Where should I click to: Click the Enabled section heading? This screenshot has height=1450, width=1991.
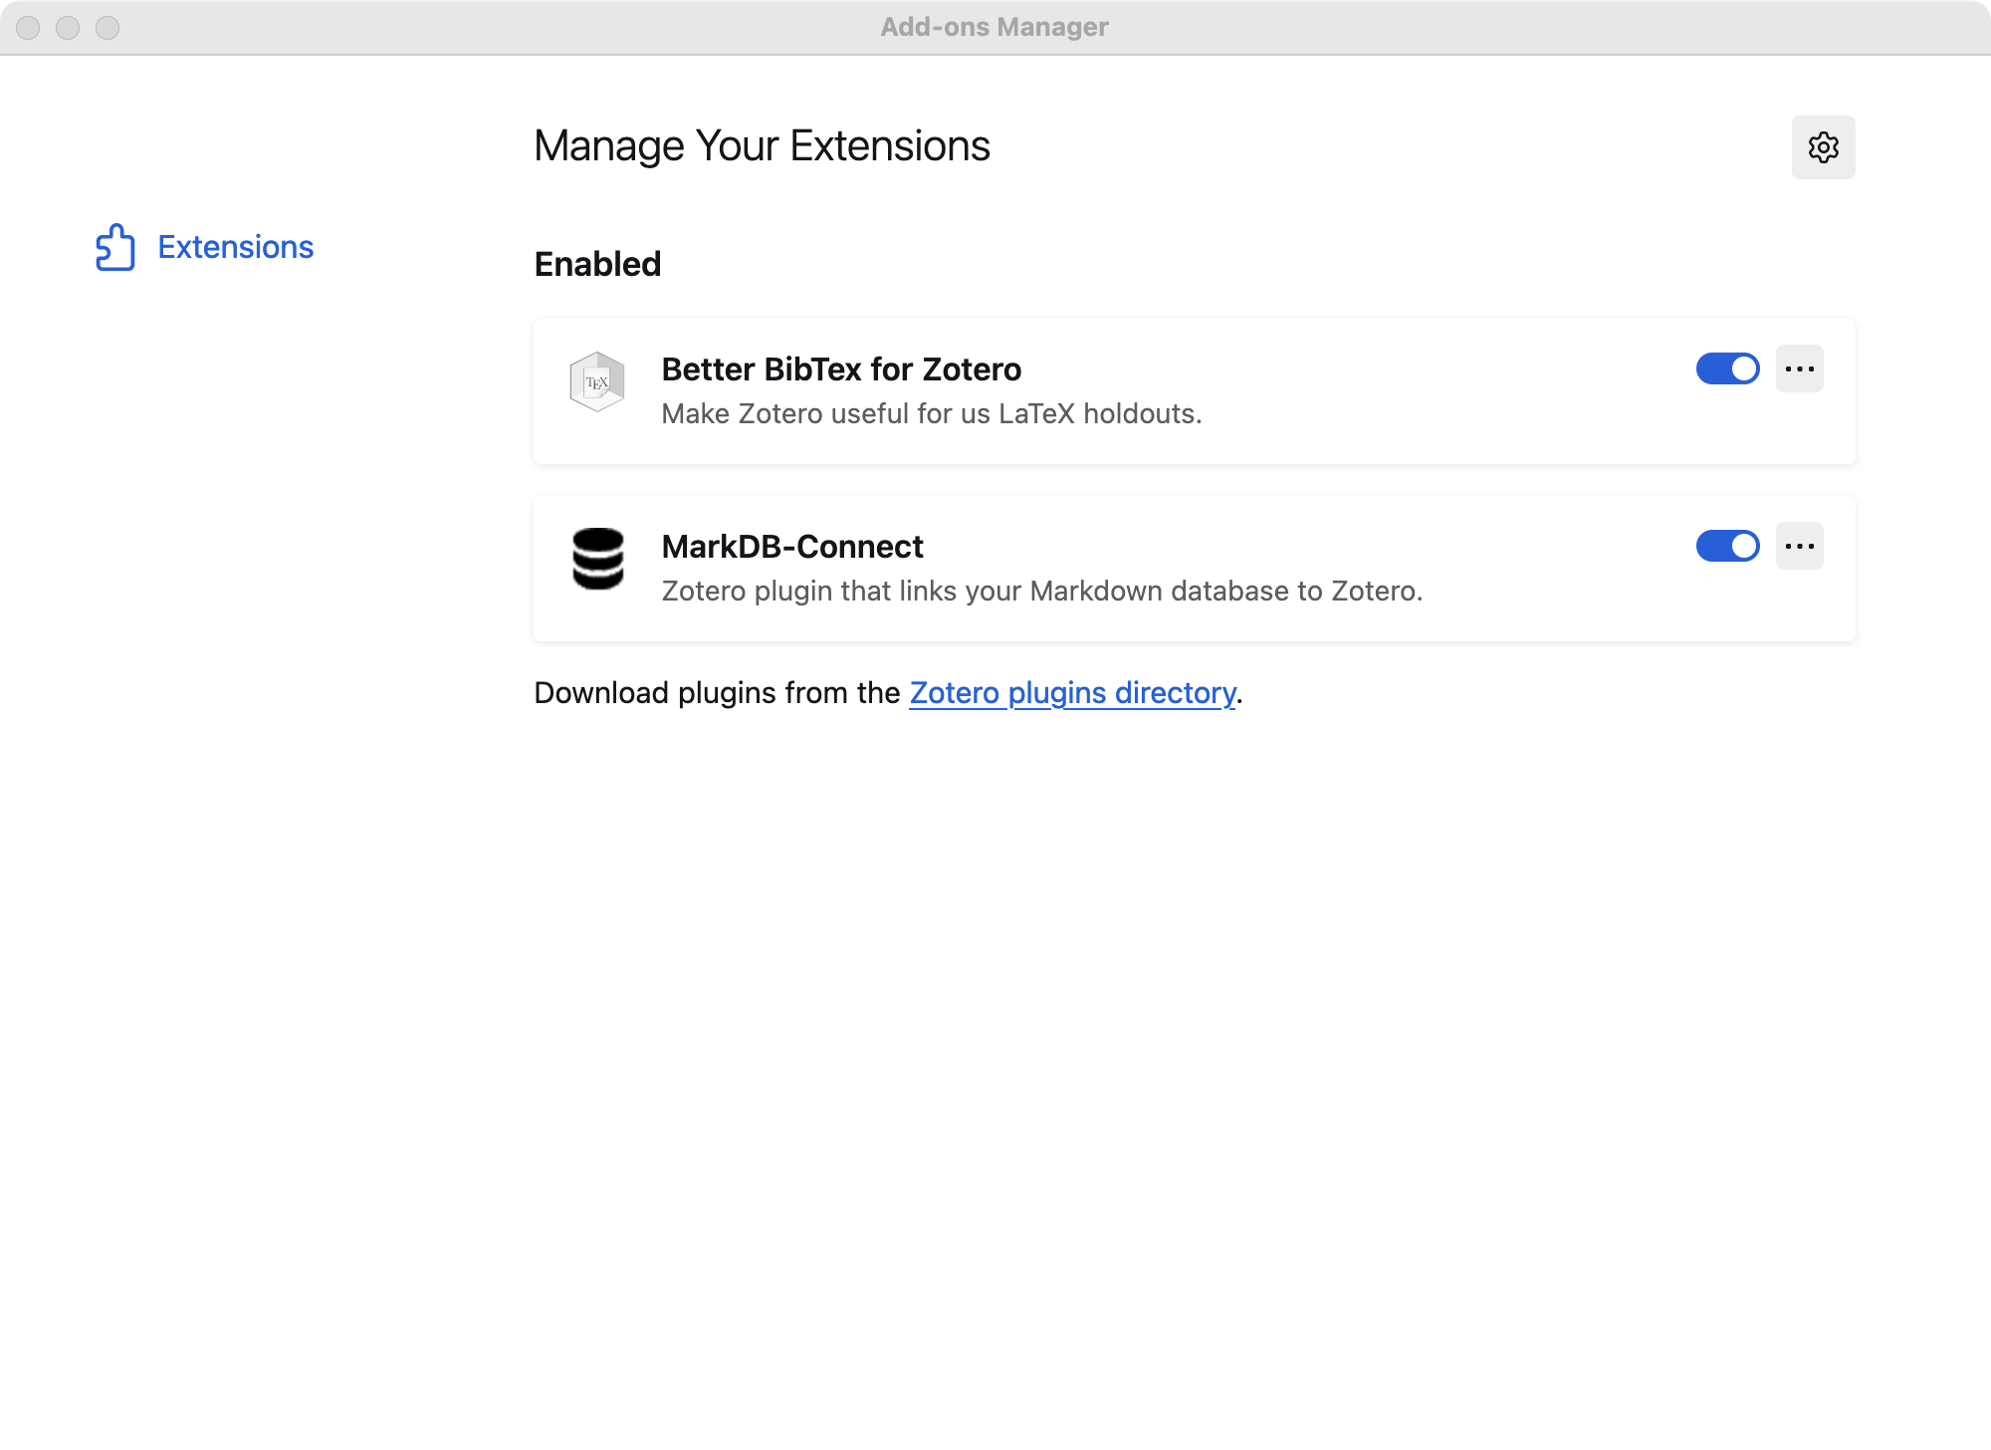[597, 264]
